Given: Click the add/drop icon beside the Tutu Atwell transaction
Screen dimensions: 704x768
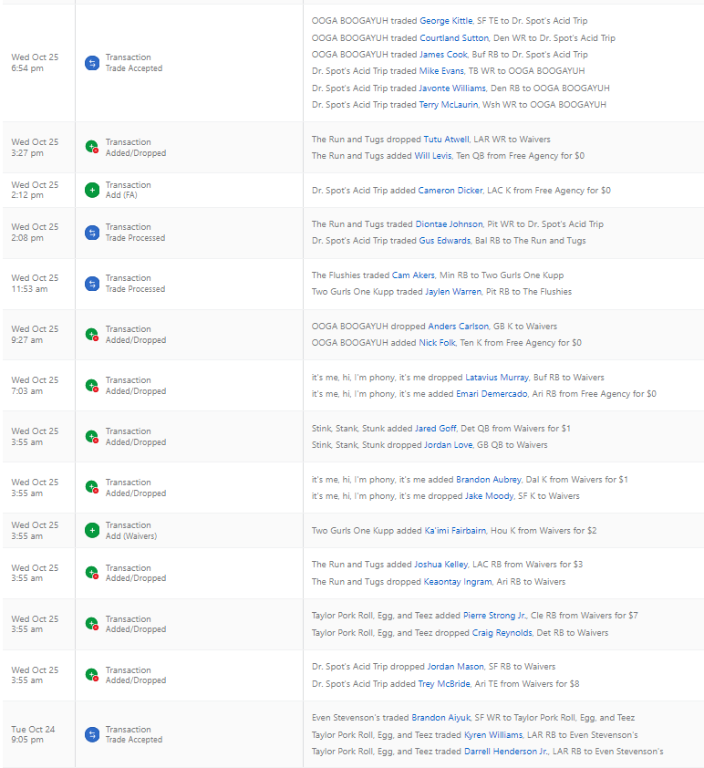Looking at the screenshot, I should click(x=91, y=147).
